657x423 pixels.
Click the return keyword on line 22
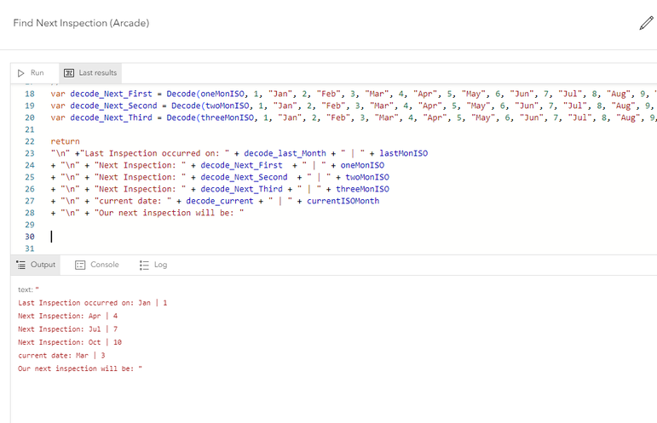tap(65, 141)
